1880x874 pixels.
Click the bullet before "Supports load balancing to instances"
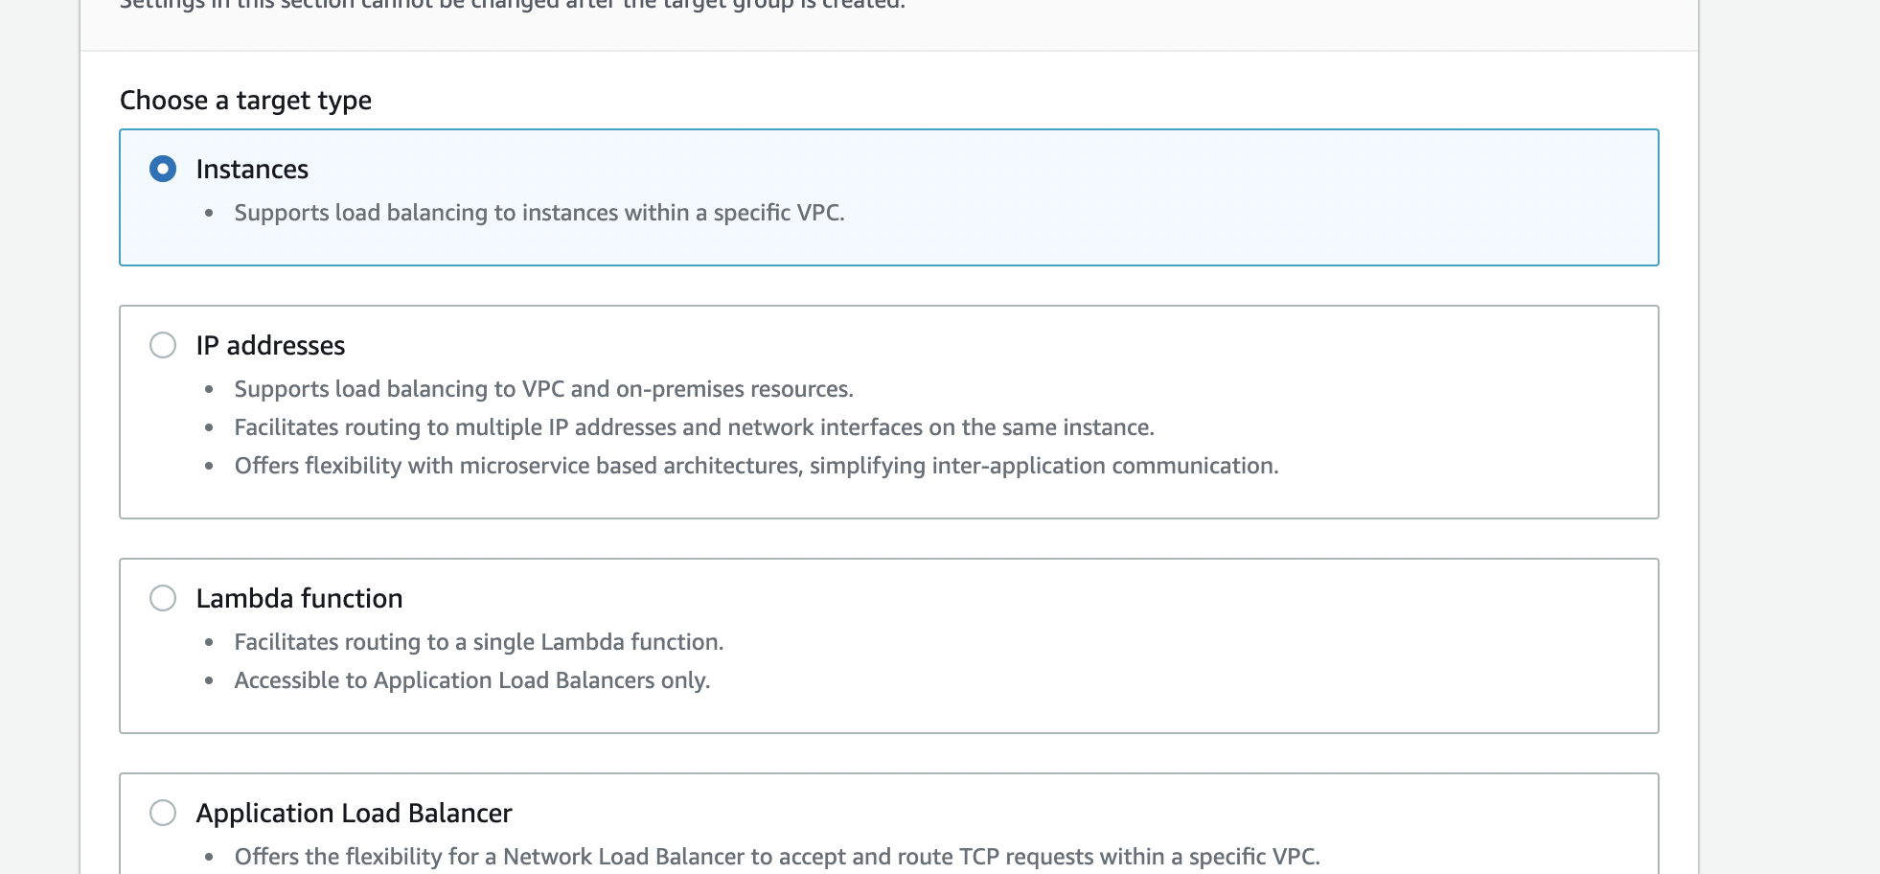tap(209, 214)
